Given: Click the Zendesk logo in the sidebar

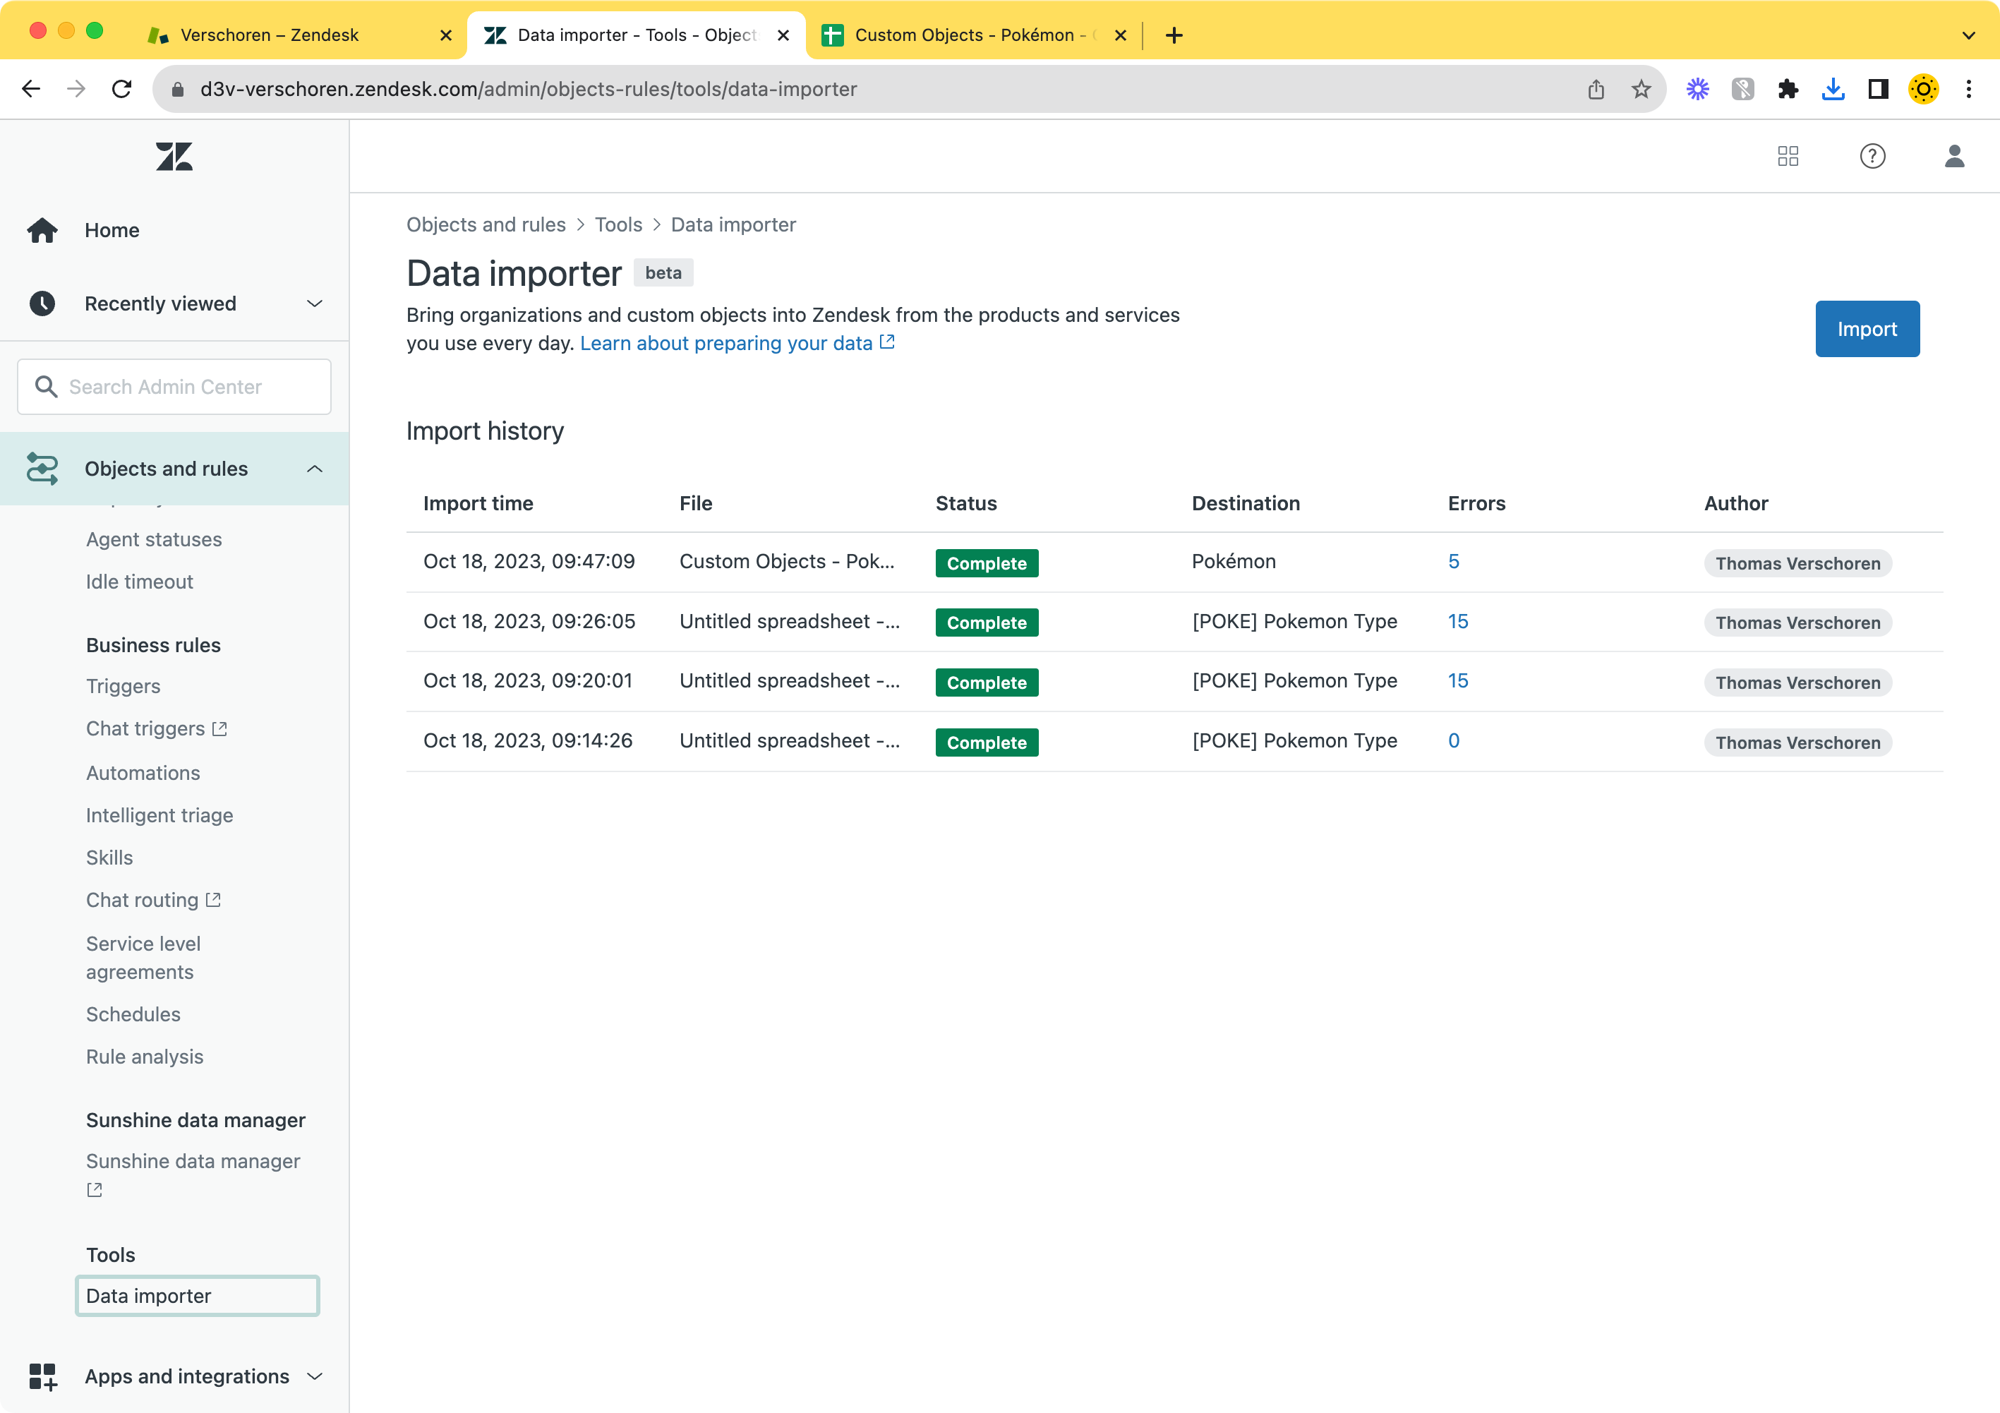Looking at the screenshot, I should [174, 156].
